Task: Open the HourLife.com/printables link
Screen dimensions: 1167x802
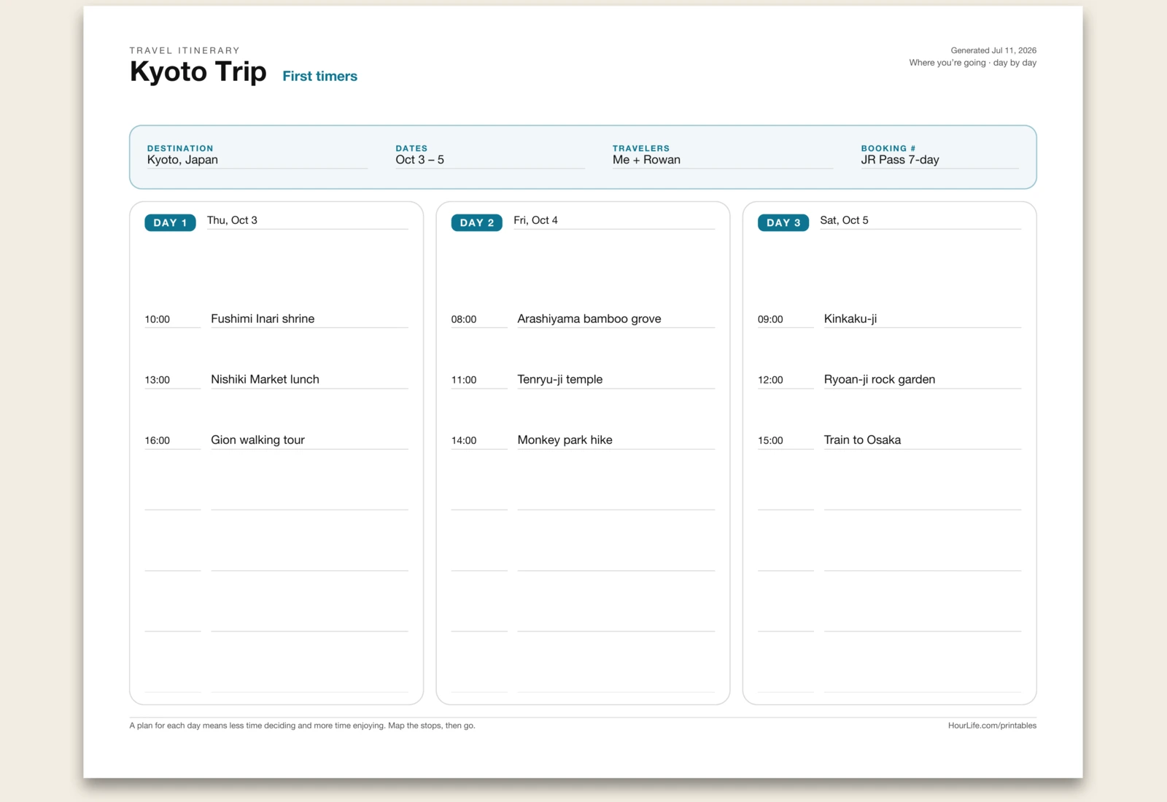Action: click(992, 725)
